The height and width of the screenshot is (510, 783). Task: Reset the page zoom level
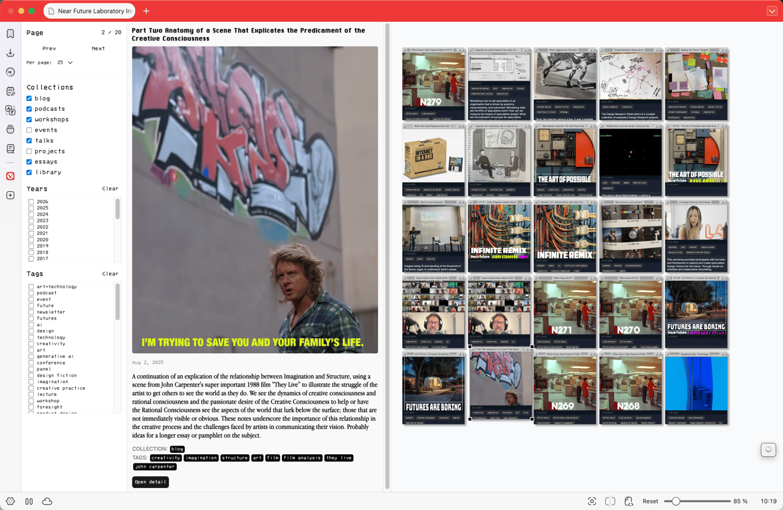point(650,501)
